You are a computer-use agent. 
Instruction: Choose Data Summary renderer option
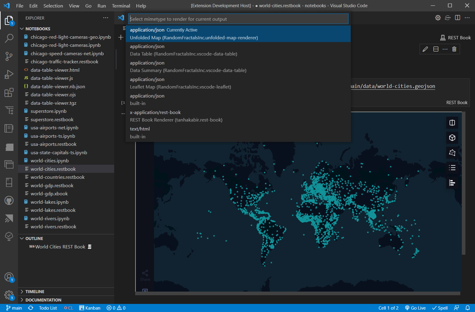pos(238,67)
